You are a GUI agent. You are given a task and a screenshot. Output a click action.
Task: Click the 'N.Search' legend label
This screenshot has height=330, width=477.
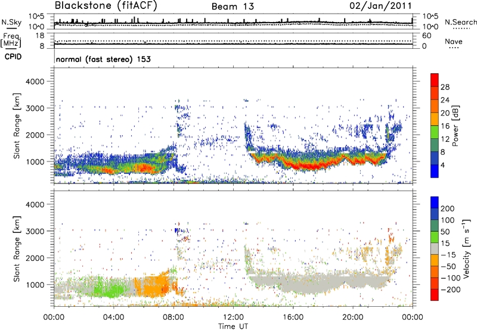[x=460, y=22]
